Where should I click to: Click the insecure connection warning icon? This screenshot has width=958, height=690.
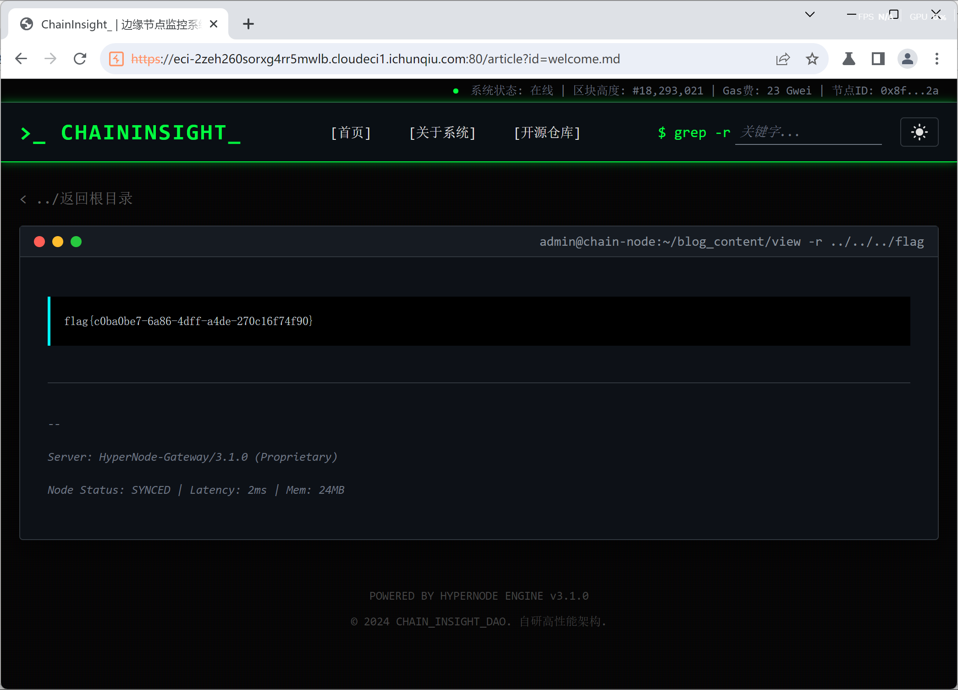(116, 59)
